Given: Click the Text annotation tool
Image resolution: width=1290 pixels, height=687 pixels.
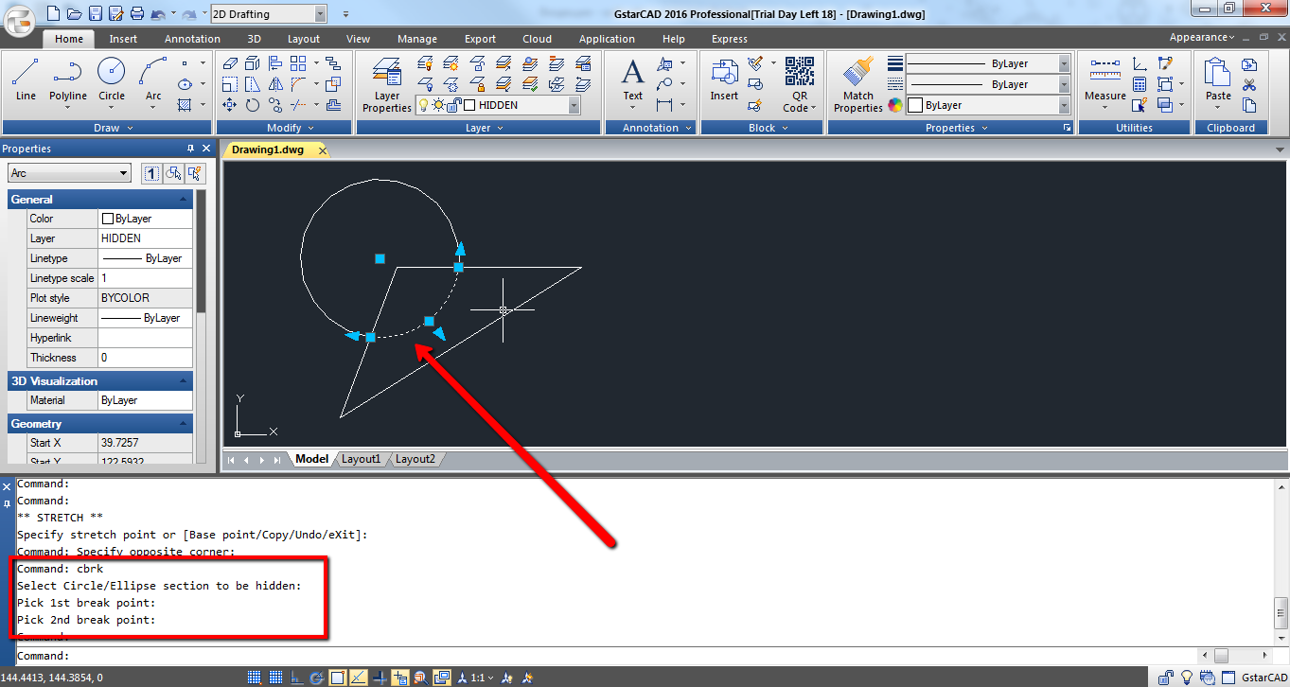Looking at the screenshot, I should coord(632,79).
